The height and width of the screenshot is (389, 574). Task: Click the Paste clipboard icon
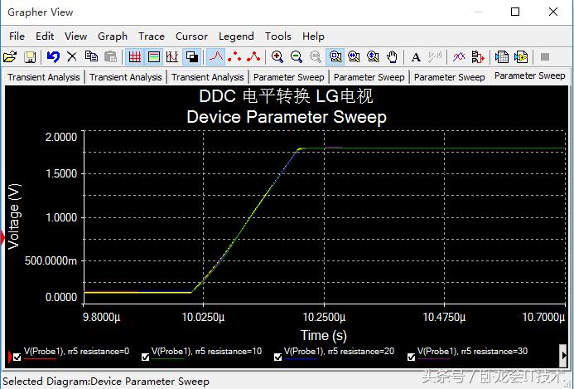pos(110,57)
